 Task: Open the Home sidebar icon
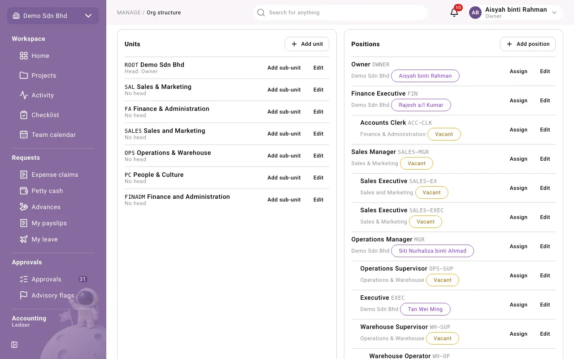pos(24,56)
